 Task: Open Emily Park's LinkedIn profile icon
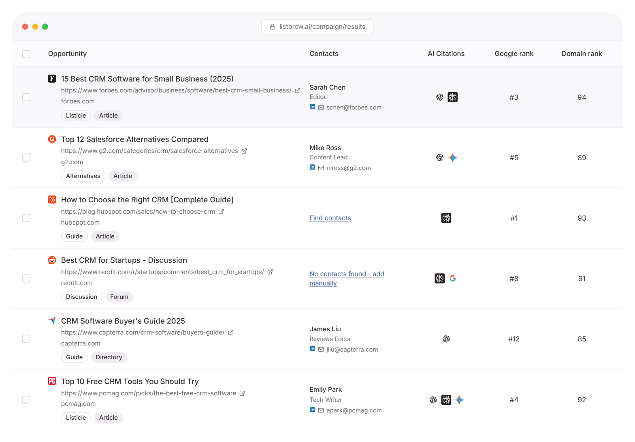(312, 409)
